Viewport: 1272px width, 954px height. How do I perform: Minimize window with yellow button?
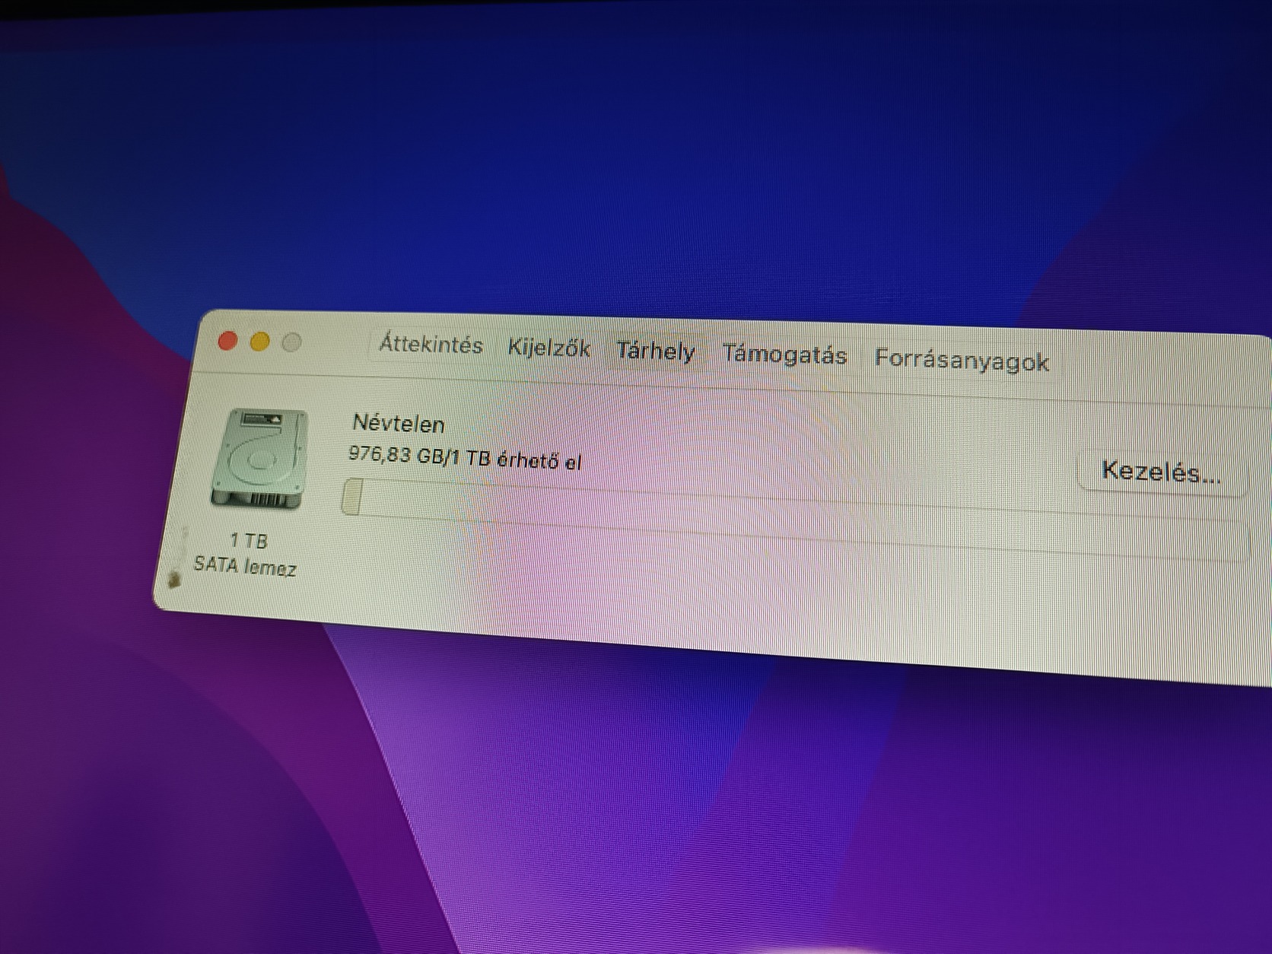(259, 342)
